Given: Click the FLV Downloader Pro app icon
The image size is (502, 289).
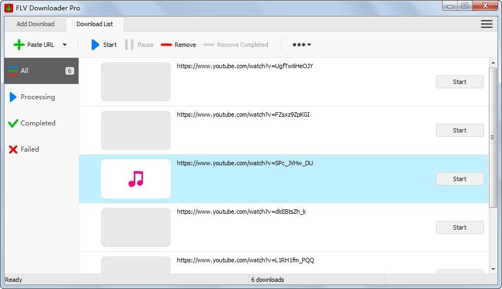Looking at the screenshot, I should tap(9, 8).
